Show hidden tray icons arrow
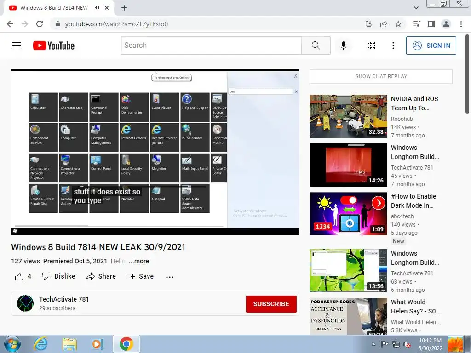471x353 pixels. coord(373,344)
